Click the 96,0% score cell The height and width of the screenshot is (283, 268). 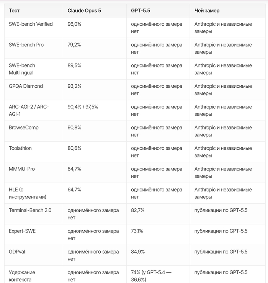(x=74, y=24)
